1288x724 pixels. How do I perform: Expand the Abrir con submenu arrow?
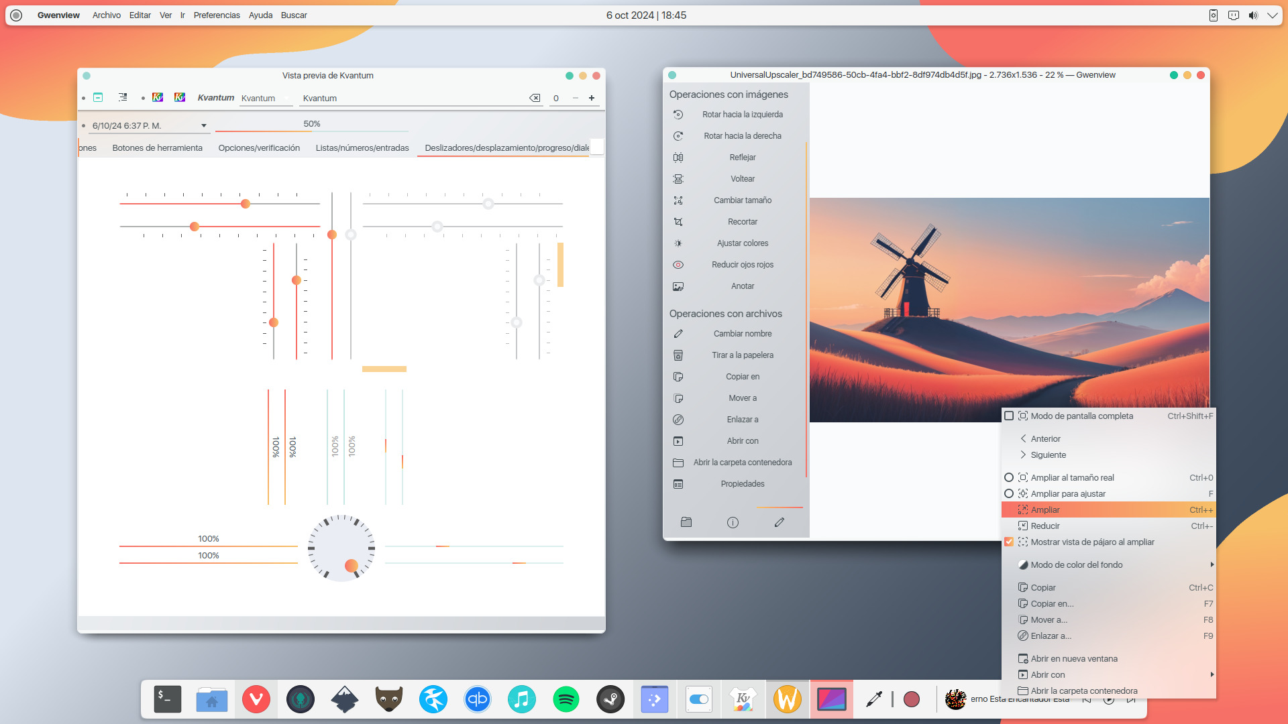point(1212,674)
